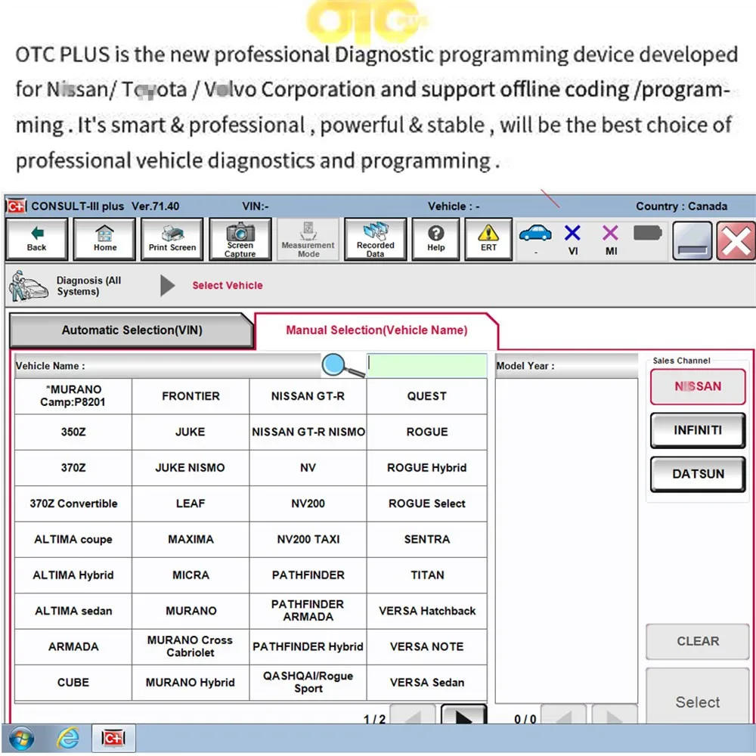Screen dimensions: 756x756
Task: Choose JUKE NISMO vehicle
Action: click(x=191, y=468)
